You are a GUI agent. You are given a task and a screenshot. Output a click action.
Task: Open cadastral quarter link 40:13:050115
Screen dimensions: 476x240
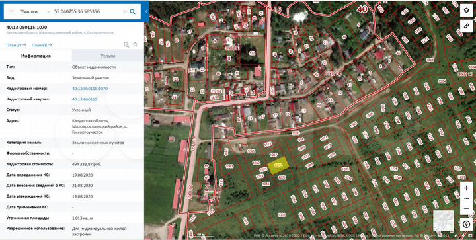85,99
